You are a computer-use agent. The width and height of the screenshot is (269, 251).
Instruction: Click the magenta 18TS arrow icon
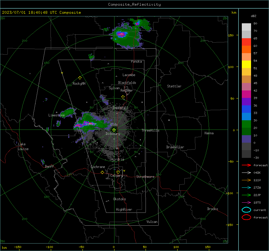pos(246,202)
